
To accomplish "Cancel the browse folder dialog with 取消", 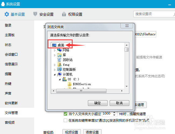I will point(119,103).
